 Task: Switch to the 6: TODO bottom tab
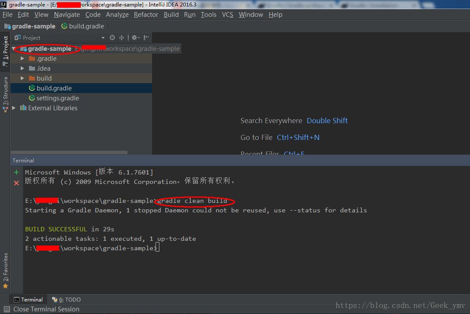tap(66, 300)
